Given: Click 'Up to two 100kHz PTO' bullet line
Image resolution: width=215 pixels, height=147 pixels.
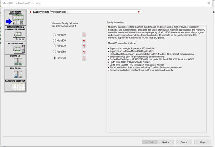Looking at the screenshot, I should [136, 65].
